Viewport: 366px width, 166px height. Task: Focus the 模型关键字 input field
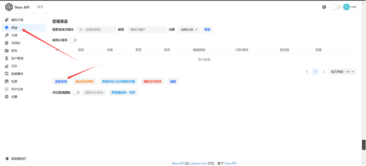(x=147, y=29)
